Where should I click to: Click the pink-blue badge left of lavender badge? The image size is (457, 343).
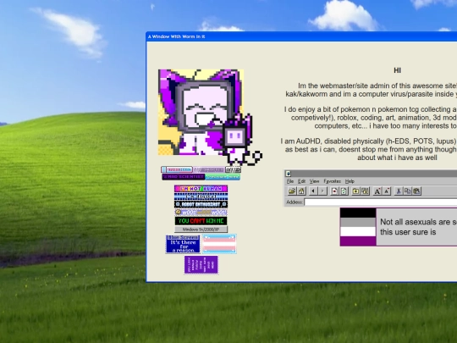(177, 169)
